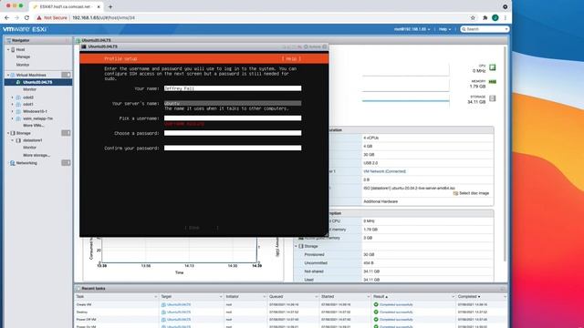Collapse the Host tree node

[8, 49]
